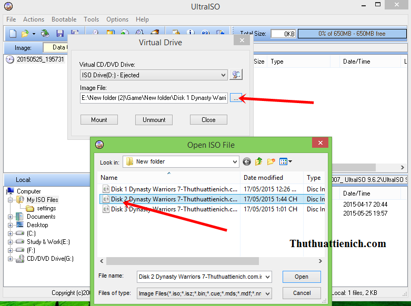The image size is (411, 306).
Task: Select the Documents folder in Local tree
Action: tap(41, 217)
